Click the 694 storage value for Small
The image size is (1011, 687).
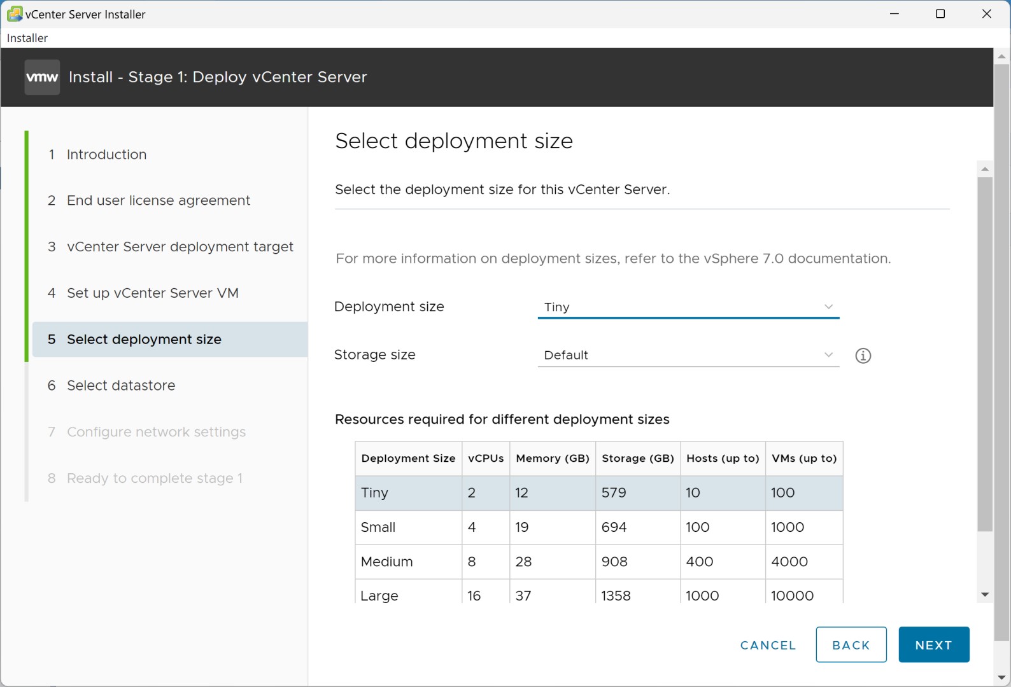pyautogui.click(x=614, y=527)
